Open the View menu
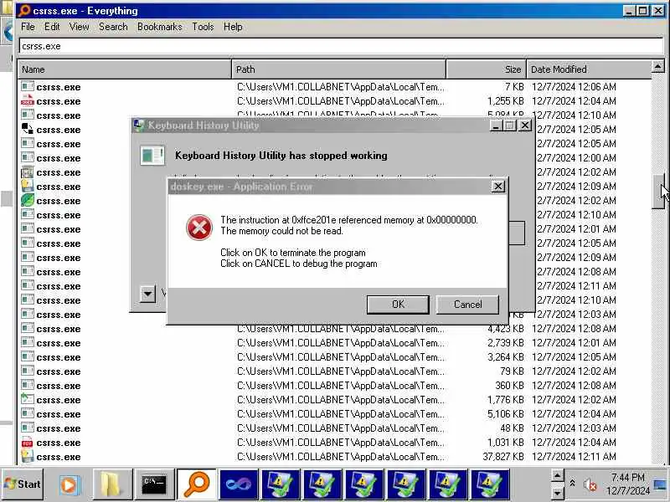 [x=79, y=27]
